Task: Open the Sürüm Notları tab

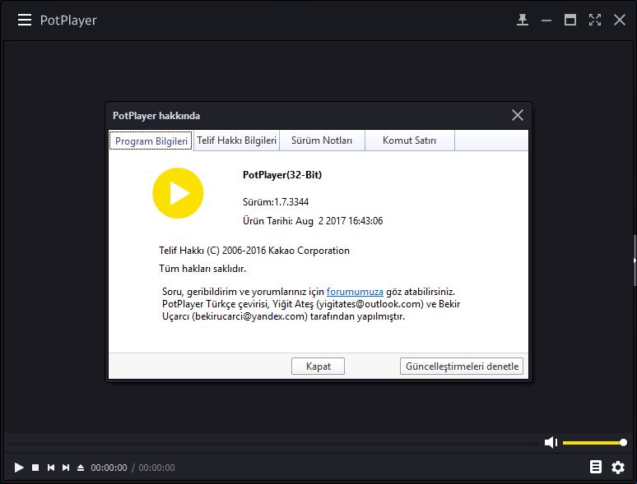Action: pyautogui.click(x=322, y=141)
